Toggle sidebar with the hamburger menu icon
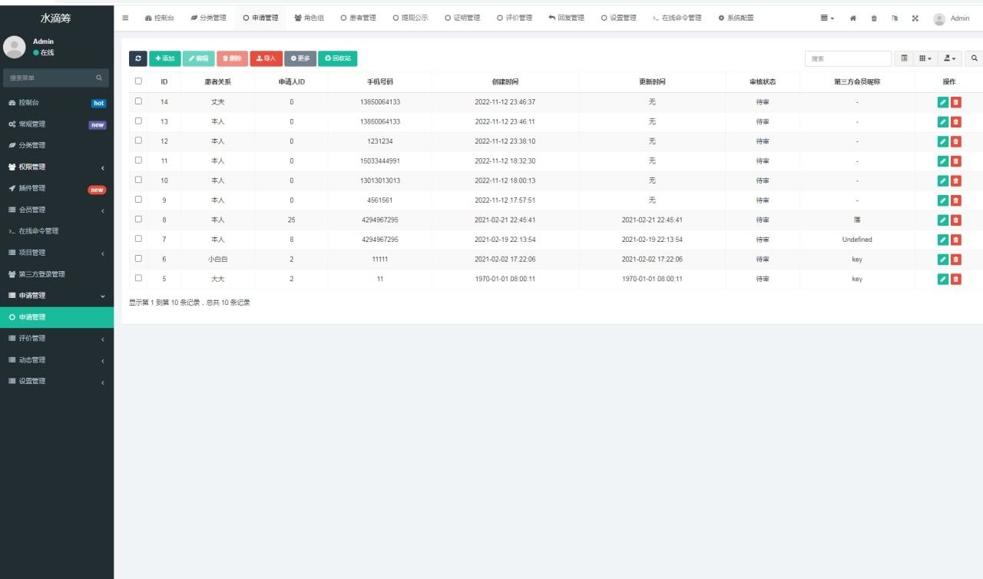 (x=125, y=18)
